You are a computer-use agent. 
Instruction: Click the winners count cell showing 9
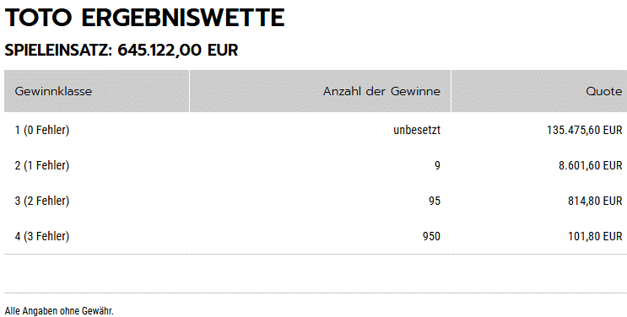[x=437, y=165]
